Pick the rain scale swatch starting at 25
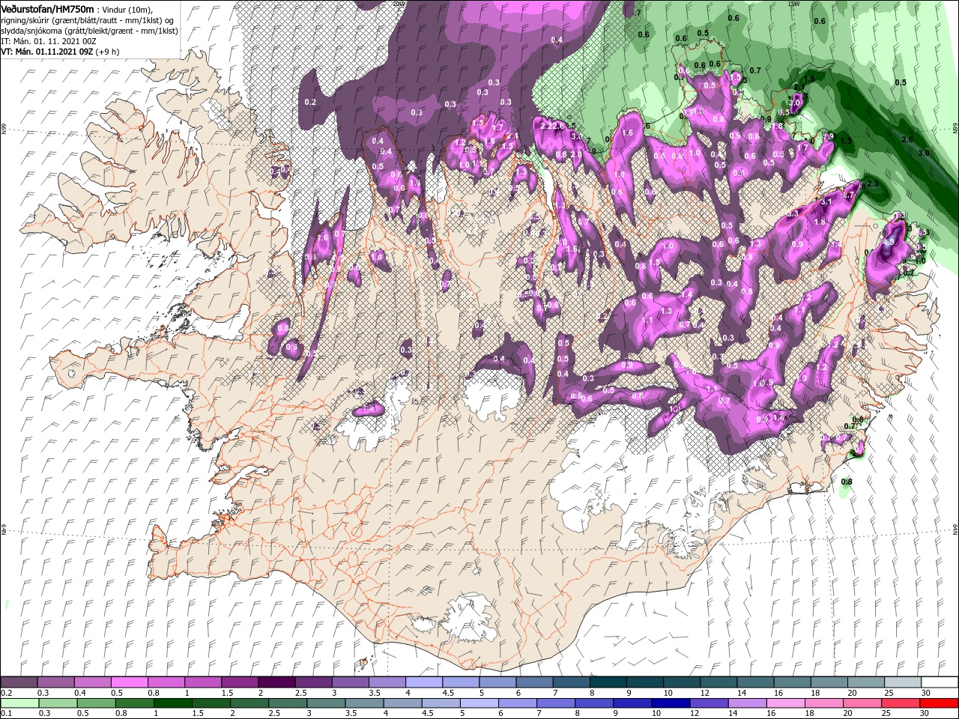Screen dimensions: 959x719 click(901, 703)
